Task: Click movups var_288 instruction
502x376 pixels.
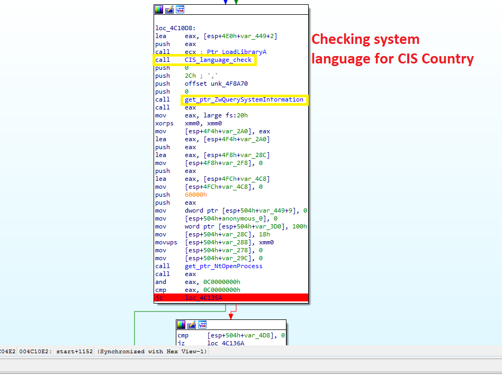Action: click(214, 242)
